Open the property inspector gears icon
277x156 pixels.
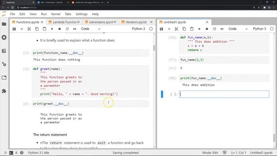(x=4, y=64)
